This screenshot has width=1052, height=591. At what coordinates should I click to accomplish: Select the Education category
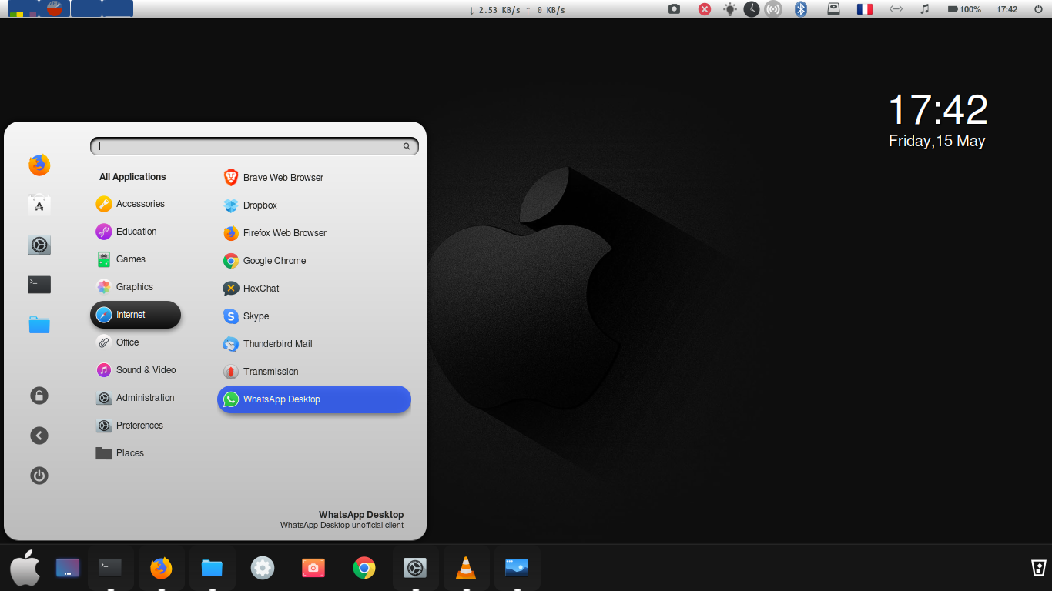click(x=136, y=232)
